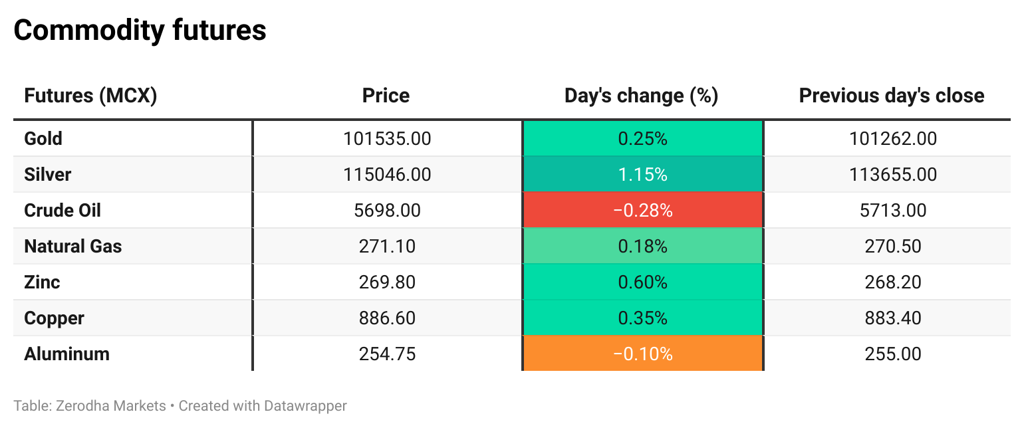This screenshot has height=428, width=1024.
Task: Click the Price column header
Action: pyautogui.click(x=386, y=96)
